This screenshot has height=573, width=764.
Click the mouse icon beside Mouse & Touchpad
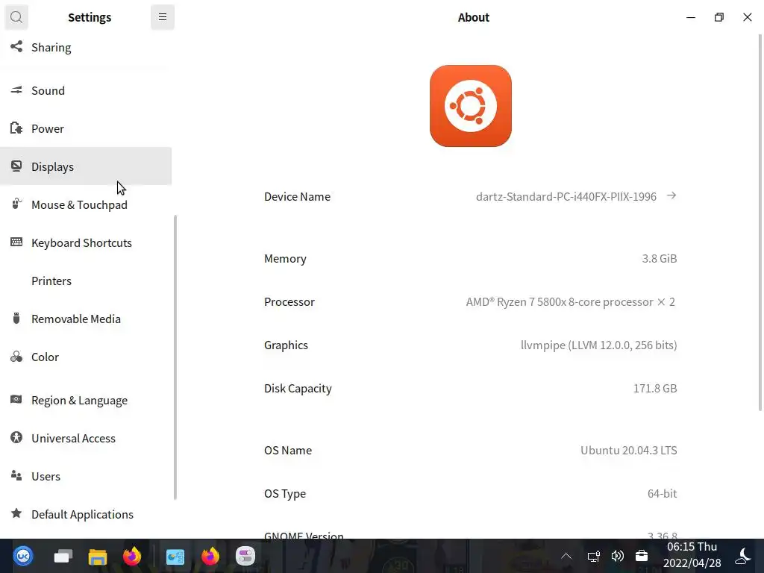click(16, 204)
